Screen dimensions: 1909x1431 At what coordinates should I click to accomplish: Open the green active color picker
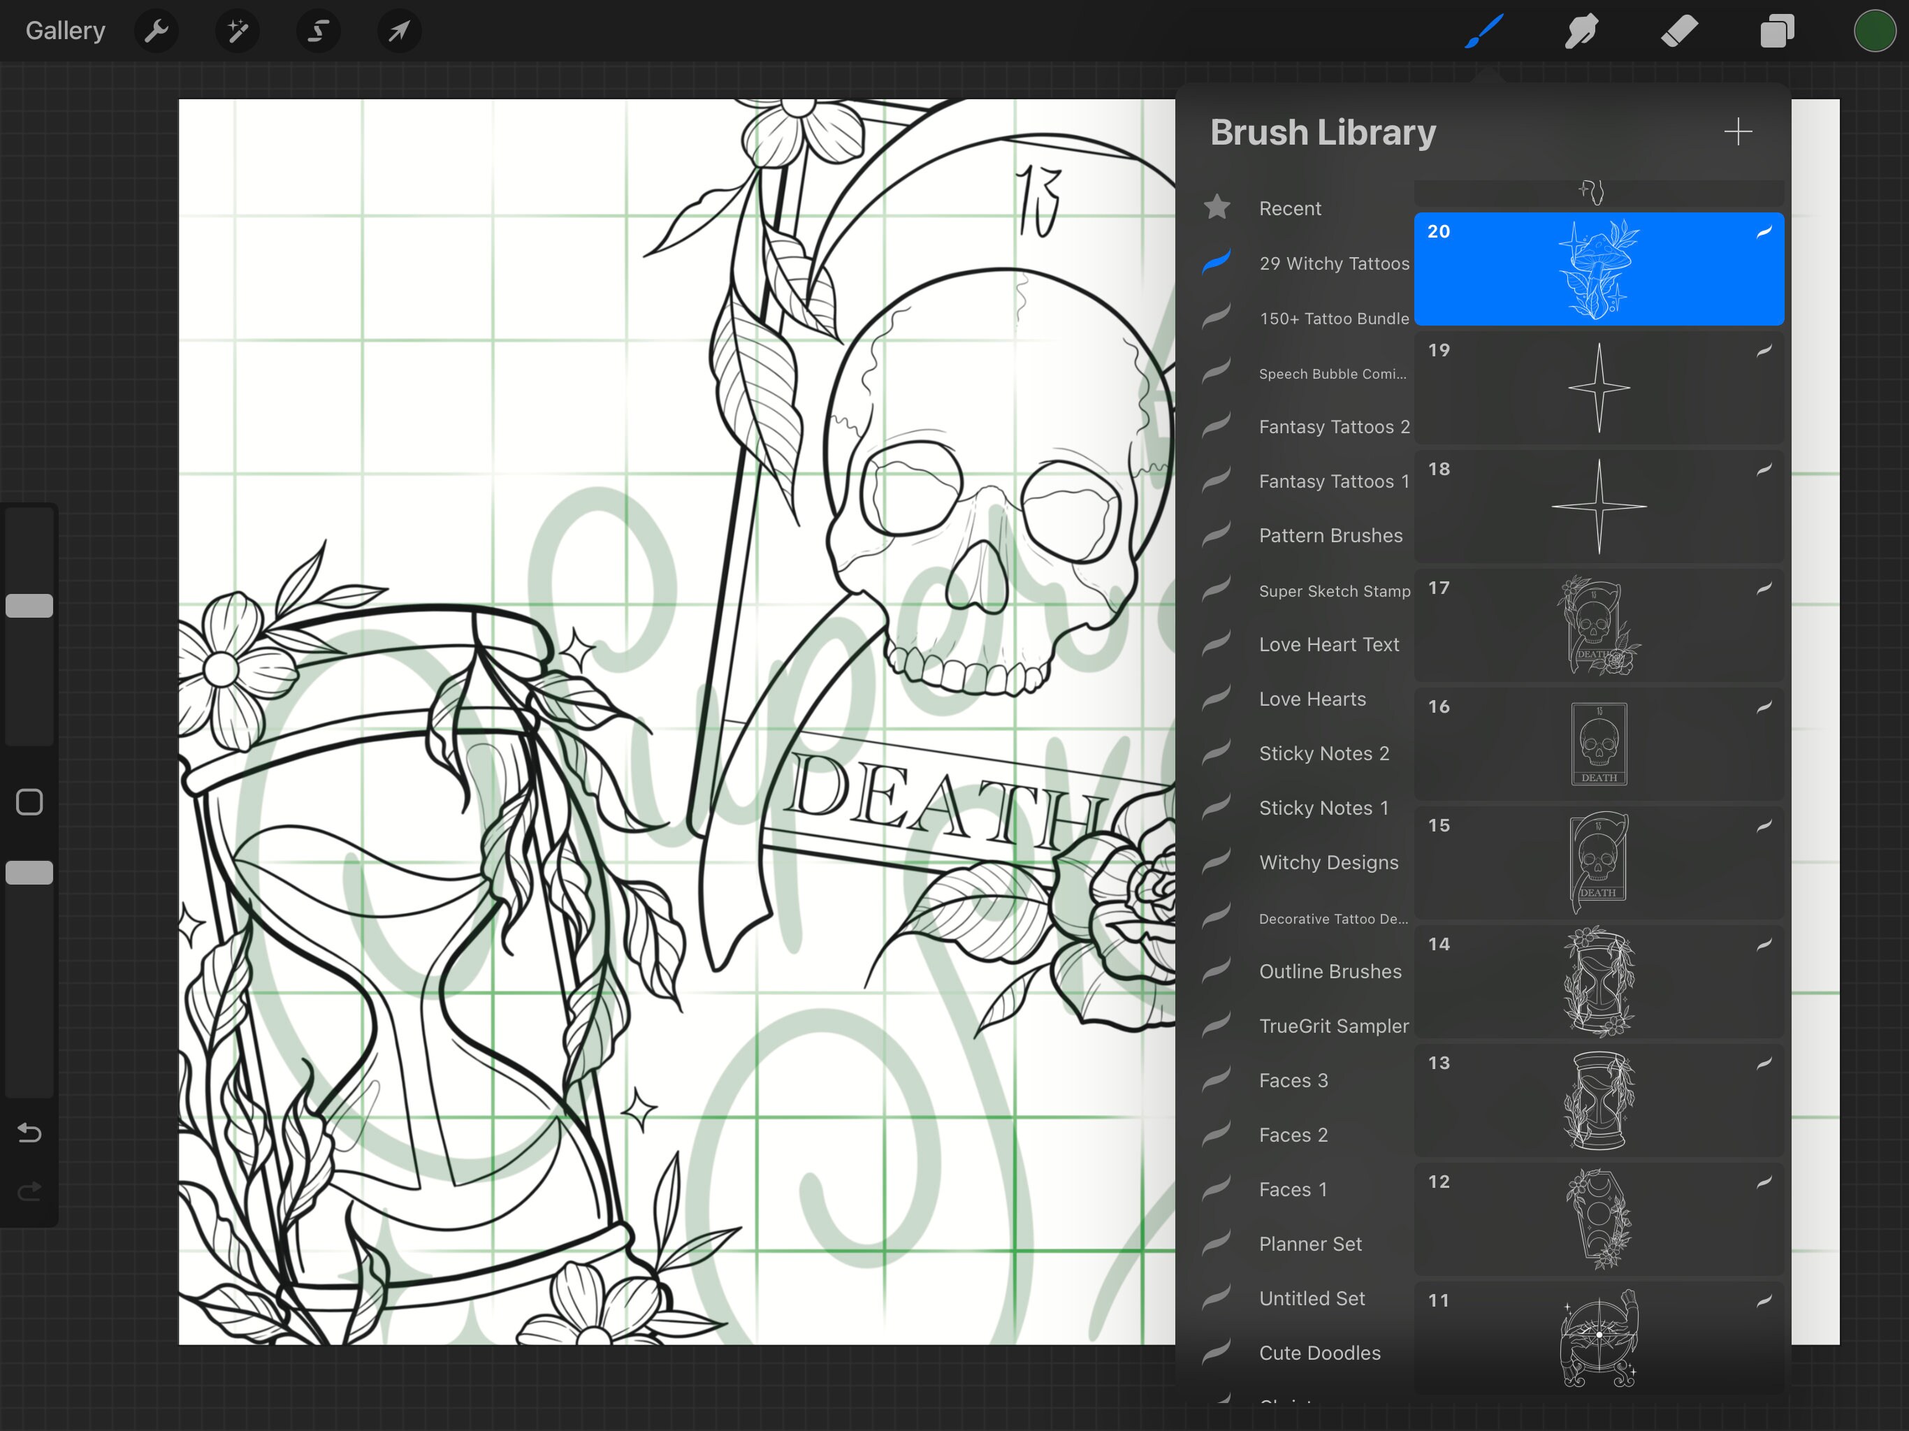click(x=1875, y=32)
